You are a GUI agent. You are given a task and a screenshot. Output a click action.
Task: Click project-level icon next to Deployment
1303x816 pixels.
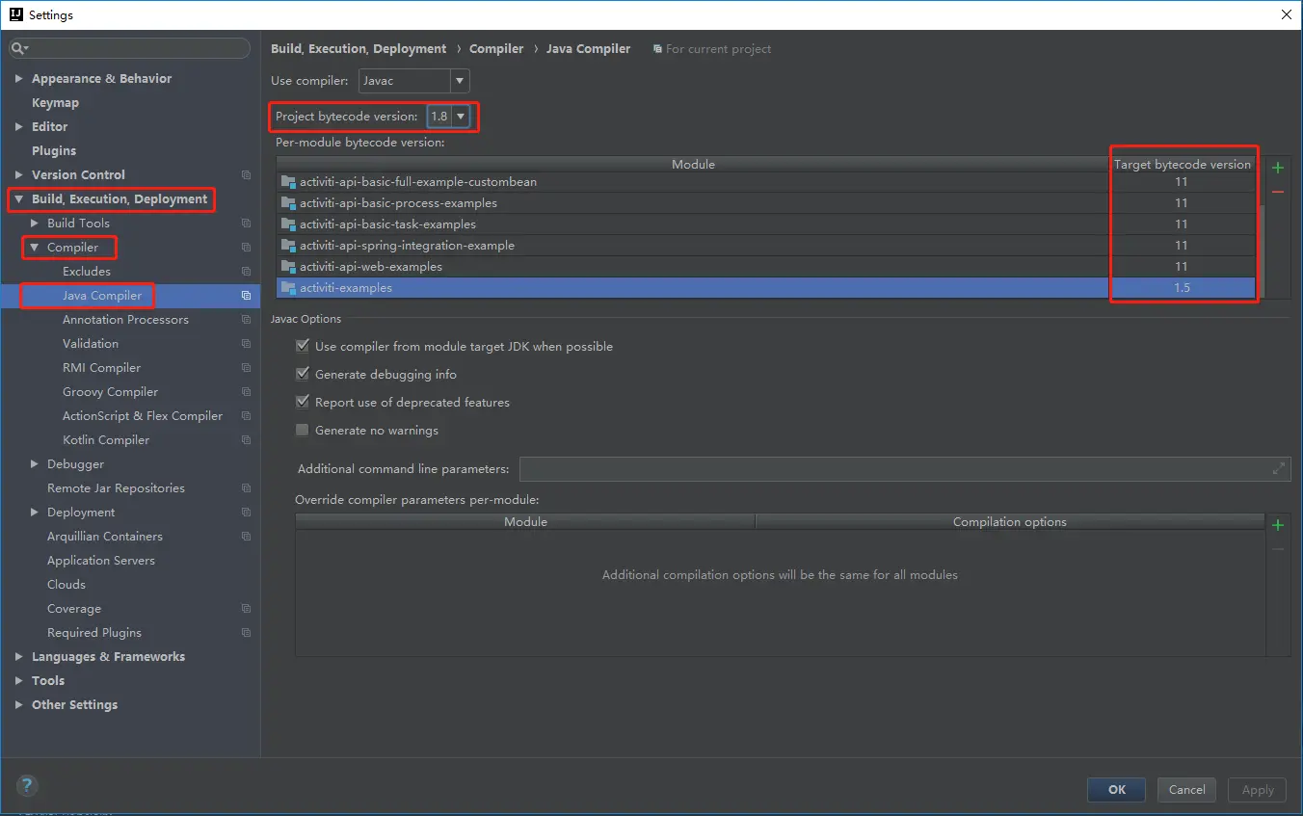pos(246,513)
